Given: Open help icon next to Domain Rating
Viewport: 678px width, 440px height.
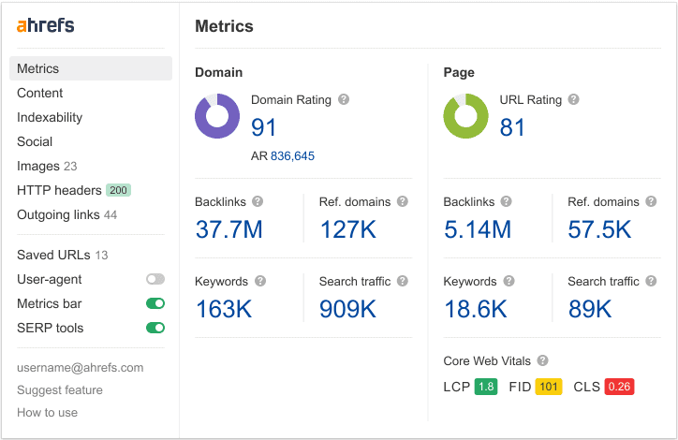Looking at the screenshot, I should pos(344,99).
